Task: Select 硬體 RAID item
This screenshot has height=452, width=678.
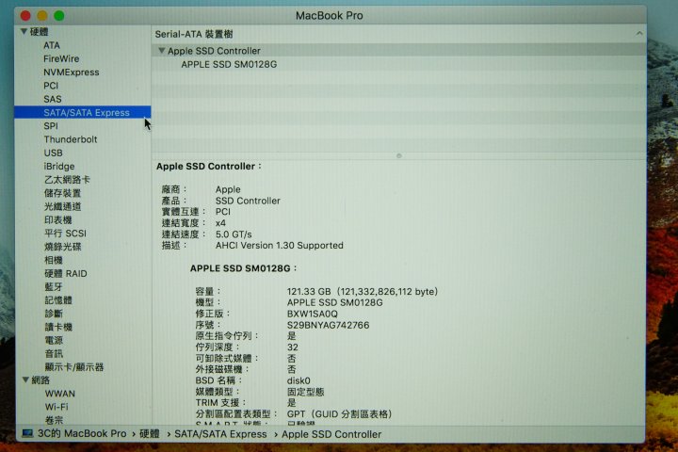Action: 66,273
